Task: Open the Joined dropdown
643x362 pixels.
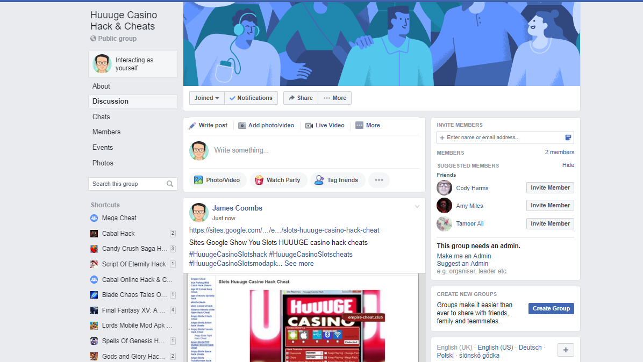Action: pyautogui.click(x=206, y=98)
